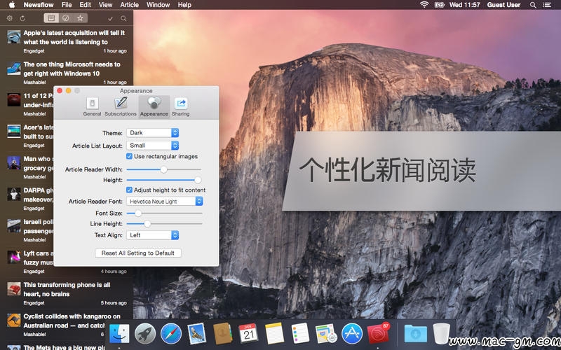Open Reminders app in Dock
The image size is (561, 350).
[x=300, y=334]
